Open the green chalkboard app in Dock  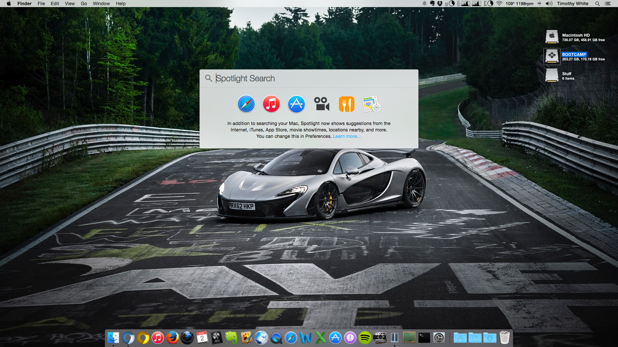tap(409, 338)
